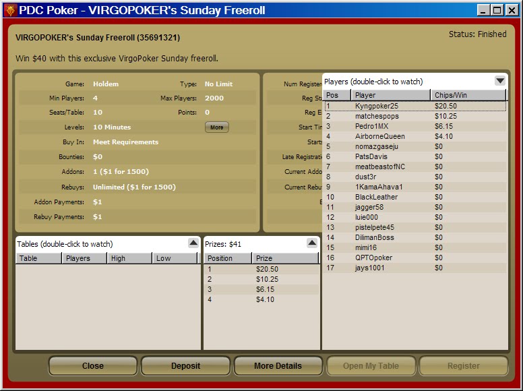Click the Status: Finished label
Image resolution: width=523 pixels, height=391 pixels.
pyautogui.click(x=477, y=34)
